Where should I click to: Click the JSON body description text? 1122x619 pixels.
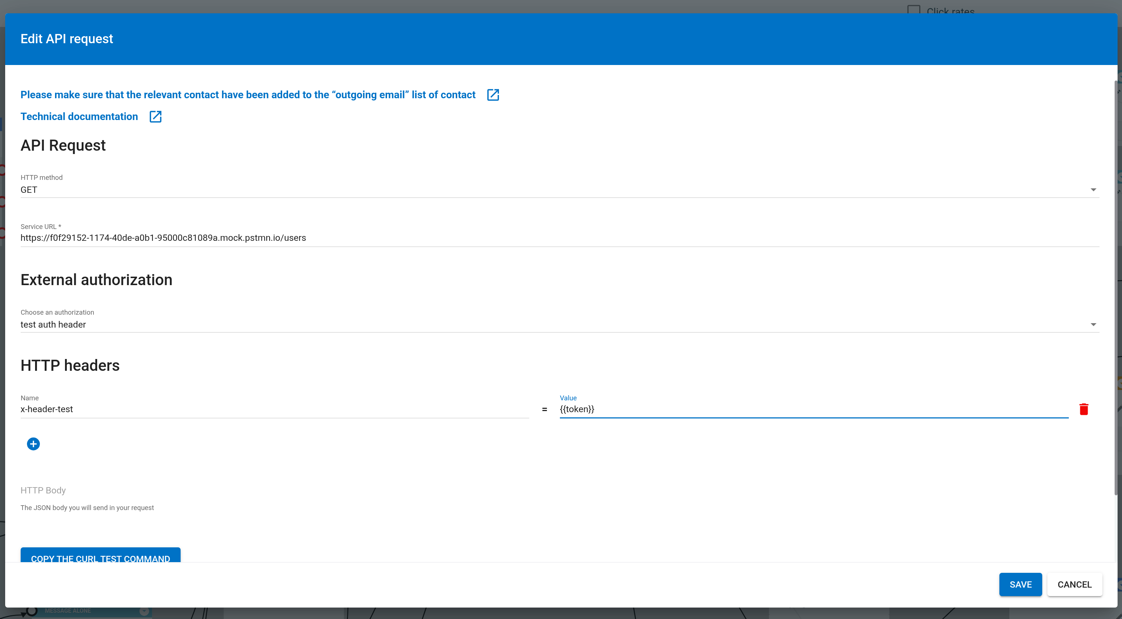pyautogui.click(x=87, y=508)
